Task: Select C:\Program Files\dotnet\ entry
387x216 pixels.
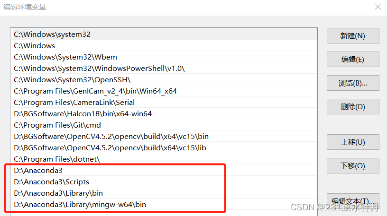Action: [x=164, y=159]
